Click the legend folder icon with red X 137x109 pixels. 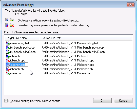point(12,25)
